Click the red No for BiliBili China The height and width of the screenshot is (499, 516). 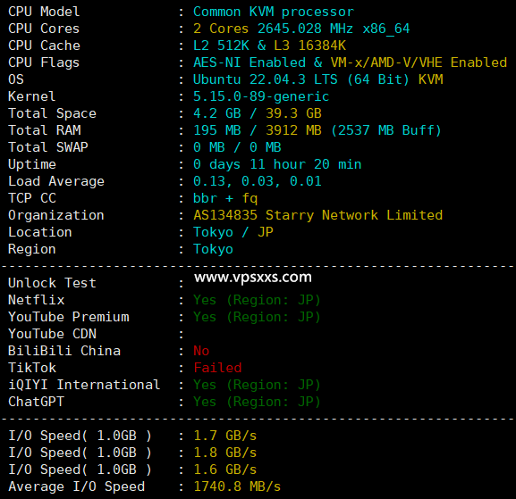click(201, 351)
